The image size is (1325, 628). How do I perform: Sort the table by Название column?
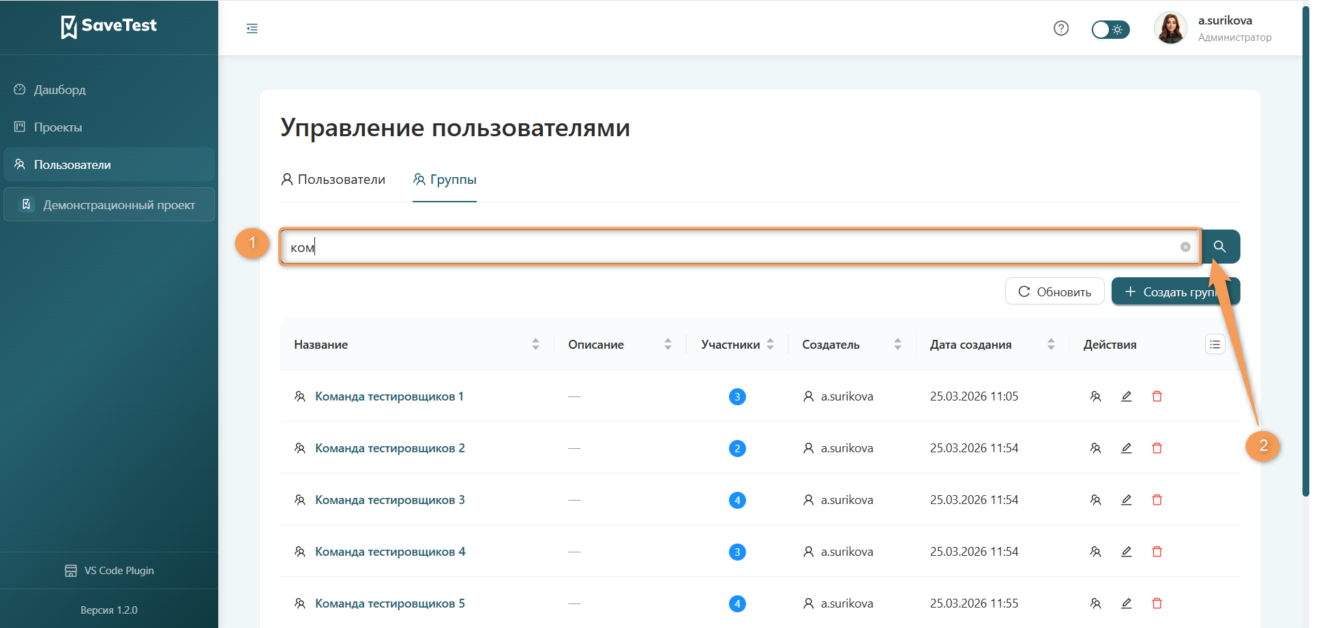point(535,344)
